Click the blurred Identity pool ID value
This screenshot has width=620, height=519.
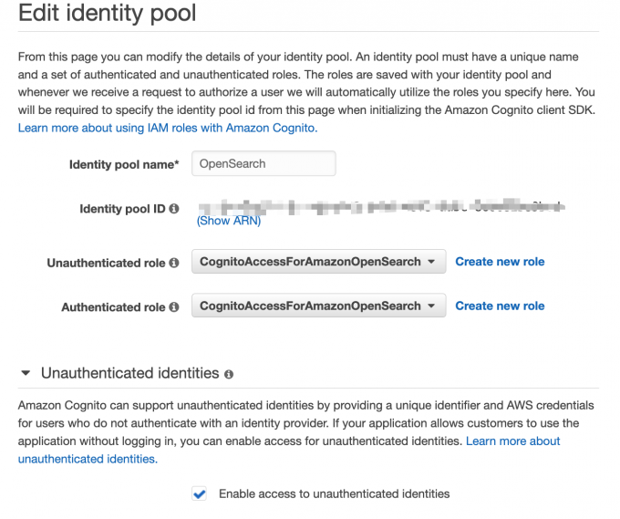(x=381, y=206)
